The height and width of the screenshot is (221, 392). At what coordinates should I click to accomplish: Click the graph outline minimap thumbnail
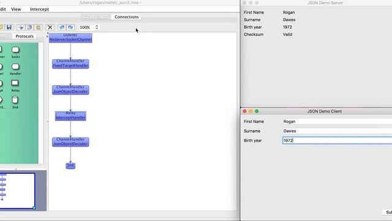pyautogui.click(x=17, y=191)
